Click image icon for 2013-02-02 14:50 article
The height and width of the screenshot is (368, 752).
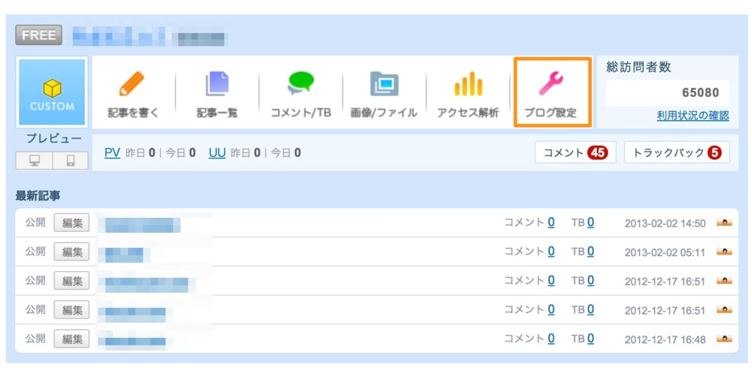pyautogui.click(x=724, y=222)
